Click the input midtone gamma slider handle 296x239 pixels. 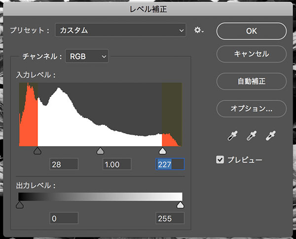(x=100, y=151)
